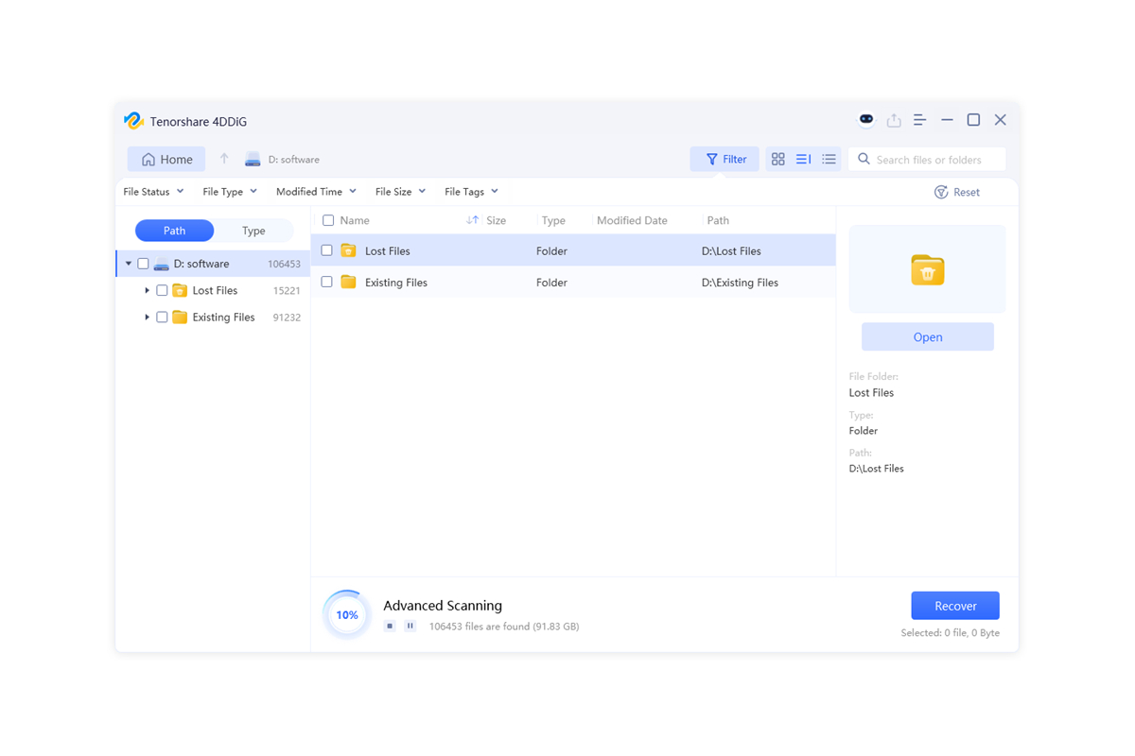Select the Existing Files checkbox in sidebar tree
This screenshot has height=756, width=1135.
(x=161, y=317)
